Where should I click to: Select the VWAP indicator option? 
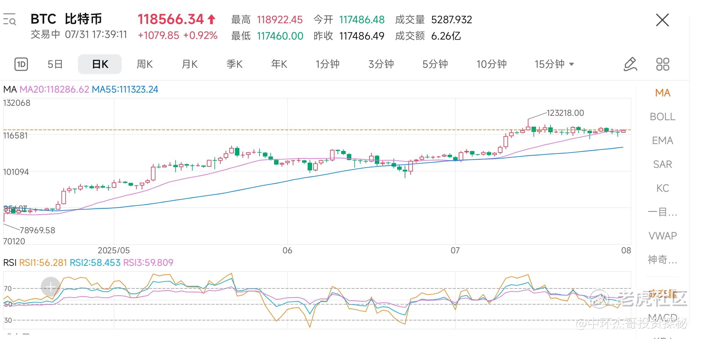click(x=662, y=236)
